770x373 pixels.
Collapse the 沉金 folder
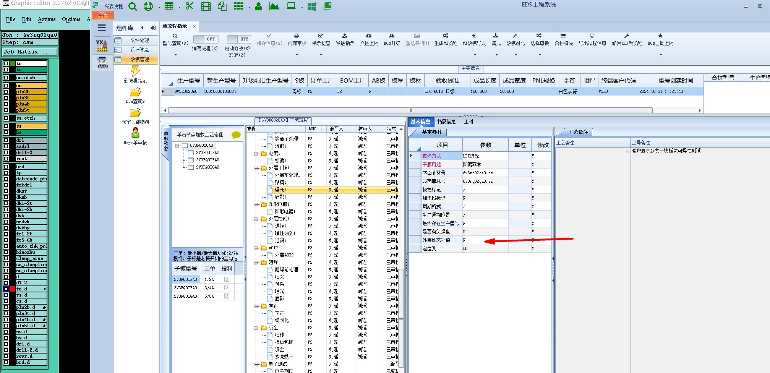(x=256, y=328)
